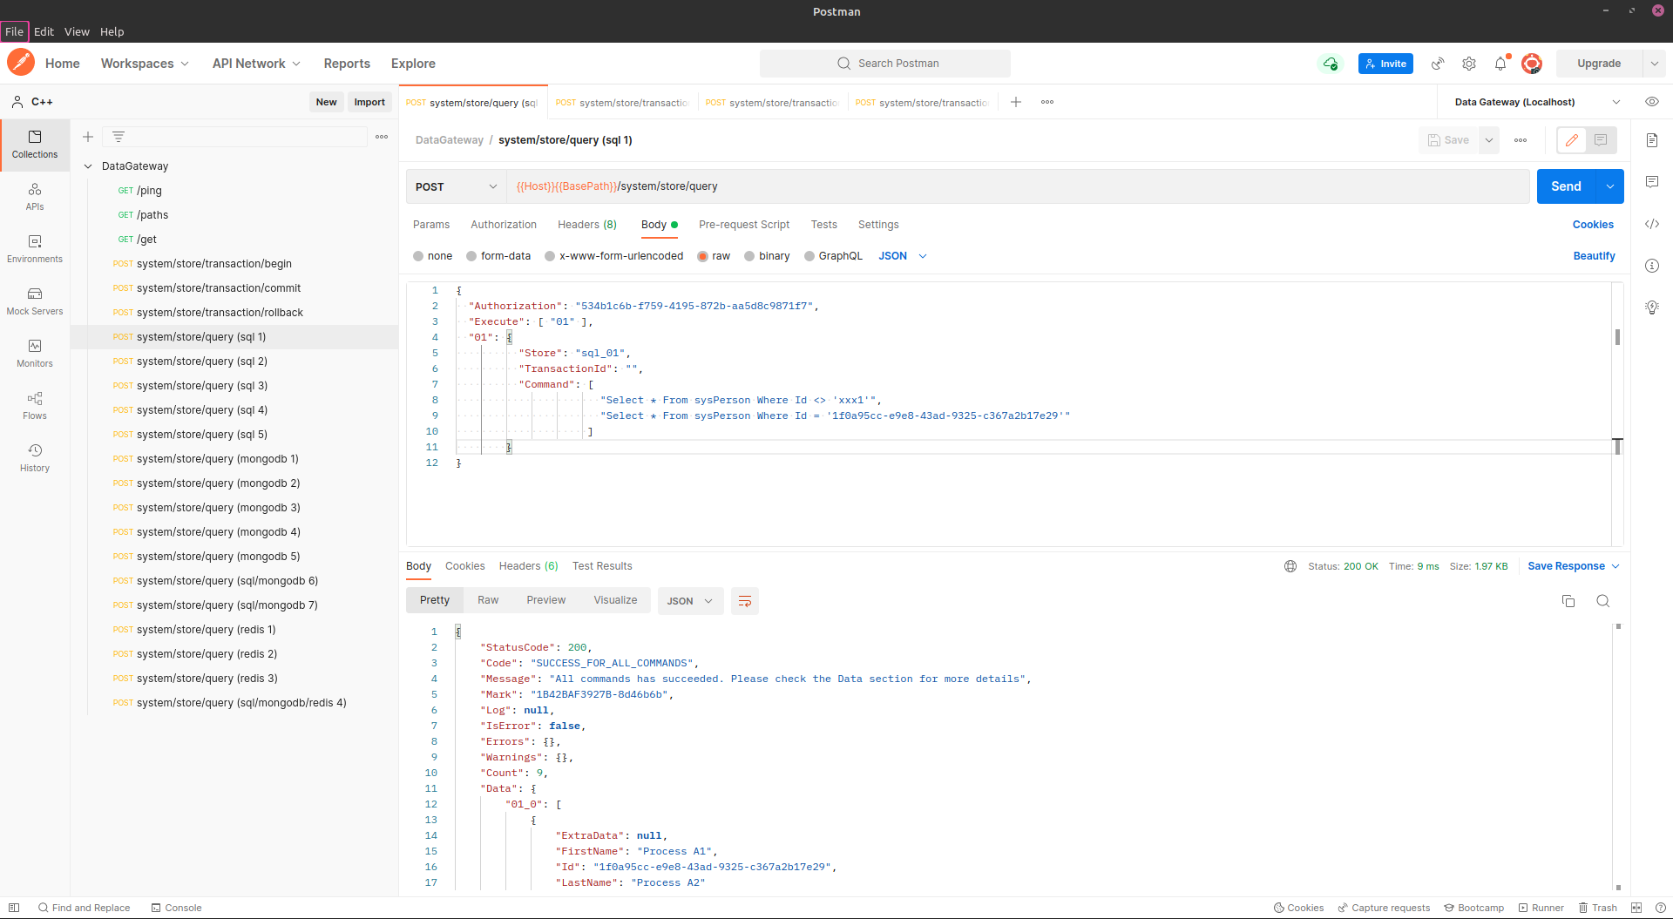Select the GraphQL body type radio
The height and width of the screenshot is (919, 1673).
pyautogui.click(x=809, y=256)
